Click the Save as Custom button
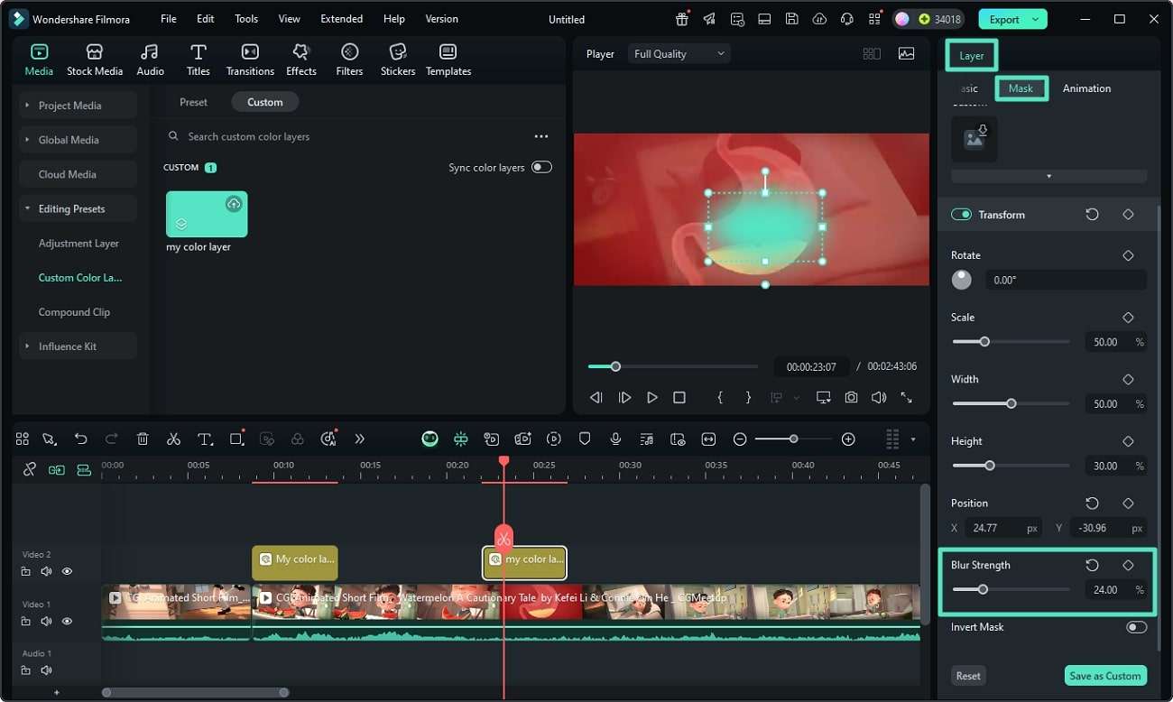Image resolution: width=1173 pixels, height=702 pixels. (x=1105, y=676)
